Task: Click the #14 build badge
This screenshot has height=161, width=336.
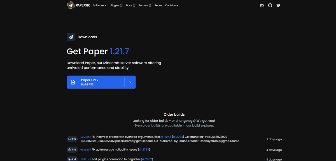Action: (x=72, y=159)
